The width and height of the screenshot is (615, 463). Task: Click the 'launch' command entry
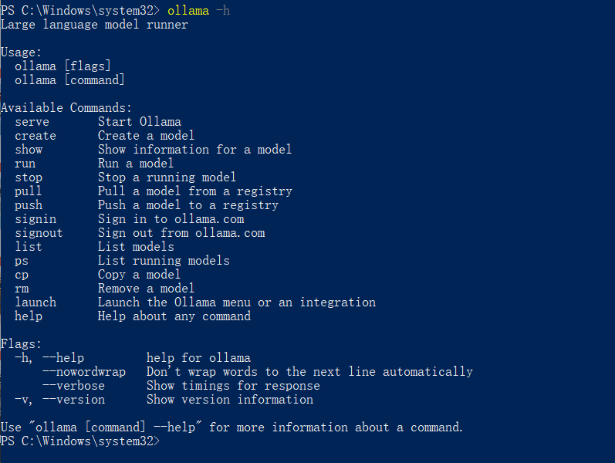coord(35,302)
